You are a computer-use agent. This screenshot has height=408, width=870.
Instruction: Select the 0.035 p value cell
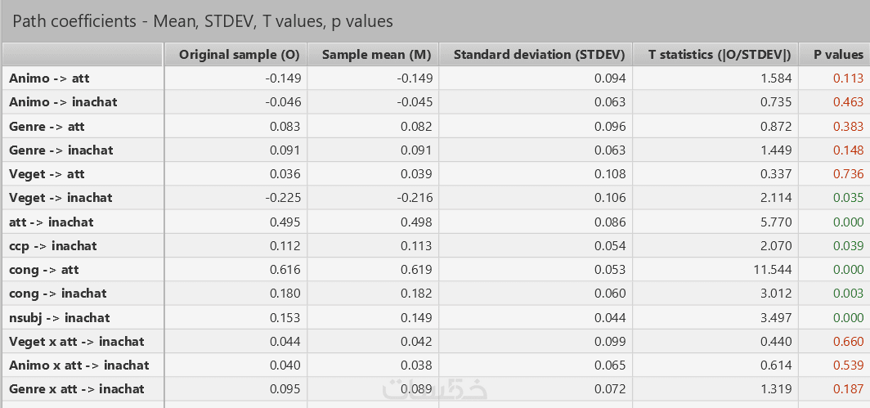[x=848, y=198]
